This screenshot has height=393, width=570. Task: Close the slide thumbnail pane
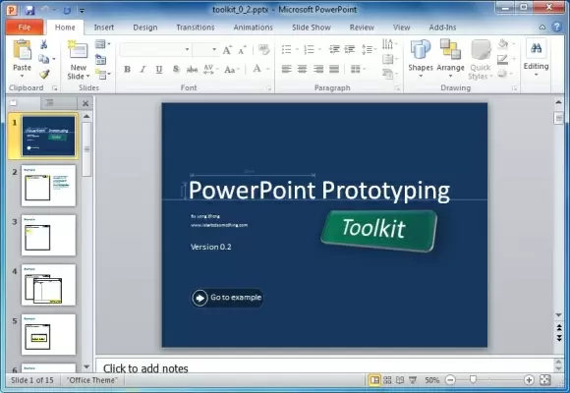85,103
